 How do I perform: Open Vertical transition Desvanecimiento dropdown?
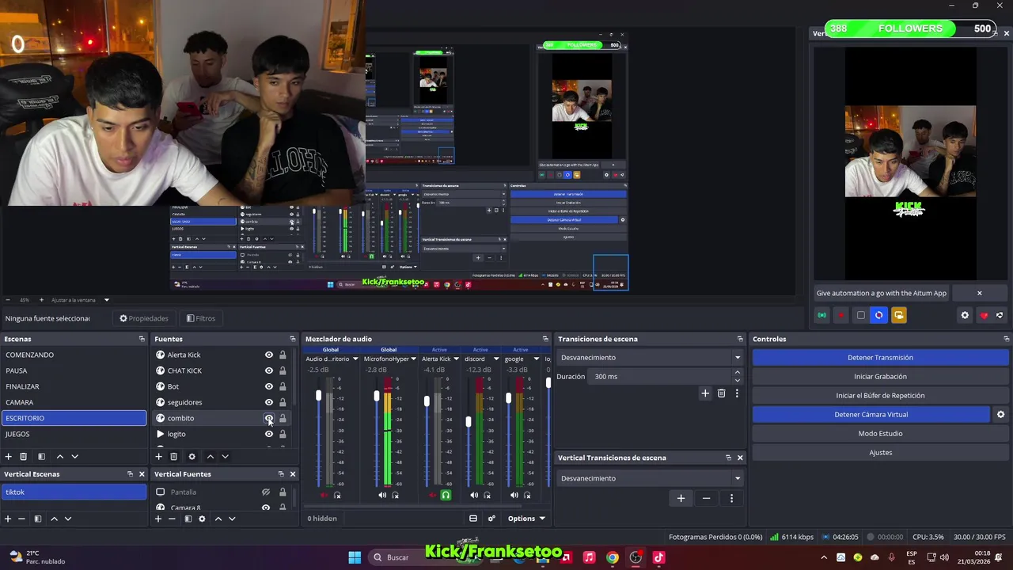point(651,478)
